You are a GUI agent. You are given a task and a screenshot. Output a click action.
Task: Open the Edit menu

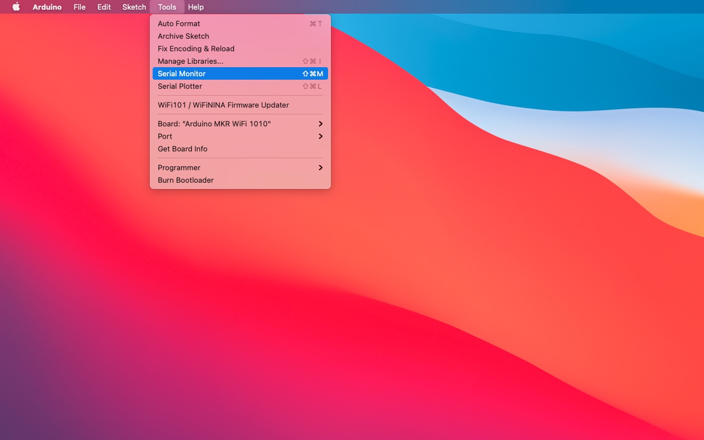tap(104, 7)
